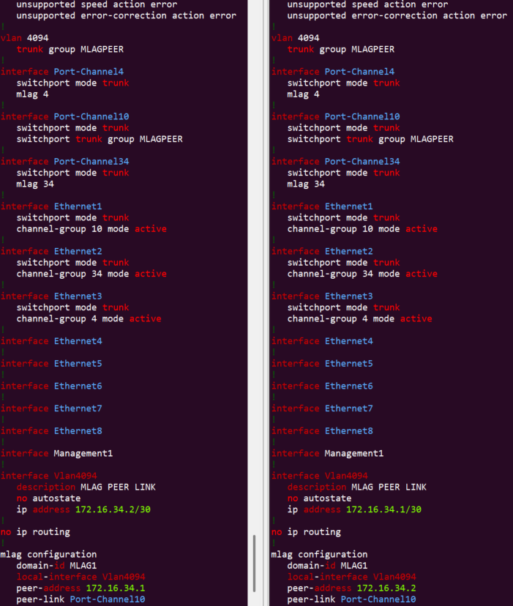Click 'interface Port-Channel4' in right pane
Image resolution: width=513 pixels, height=606 pixels.
tap(333, 72)
